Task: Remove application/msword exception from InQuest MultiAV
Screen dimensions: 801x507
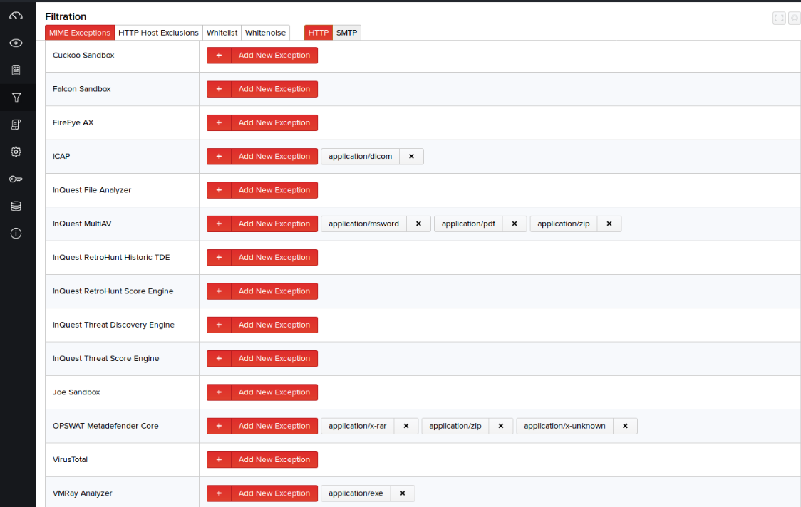Action: (418, 224)
